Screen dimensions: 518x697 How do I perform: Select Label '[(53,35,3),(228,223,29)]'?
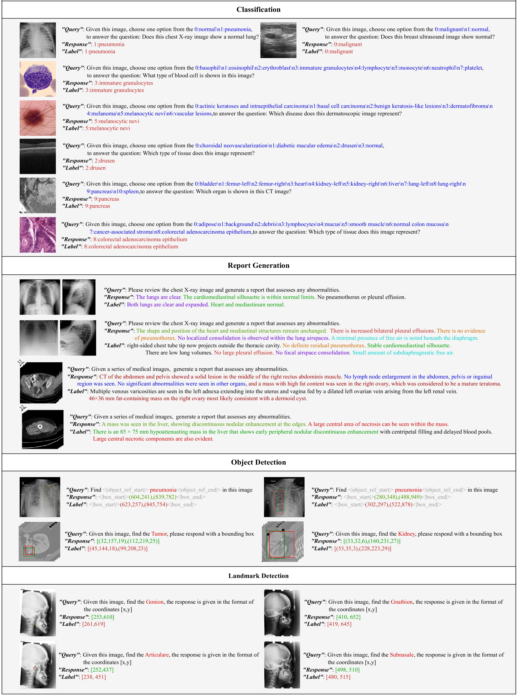tap(363, 549)
